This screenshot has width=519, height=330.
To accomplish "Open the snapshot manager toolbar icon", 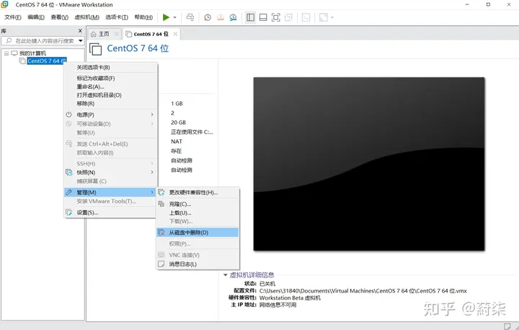I will point(234,17).
